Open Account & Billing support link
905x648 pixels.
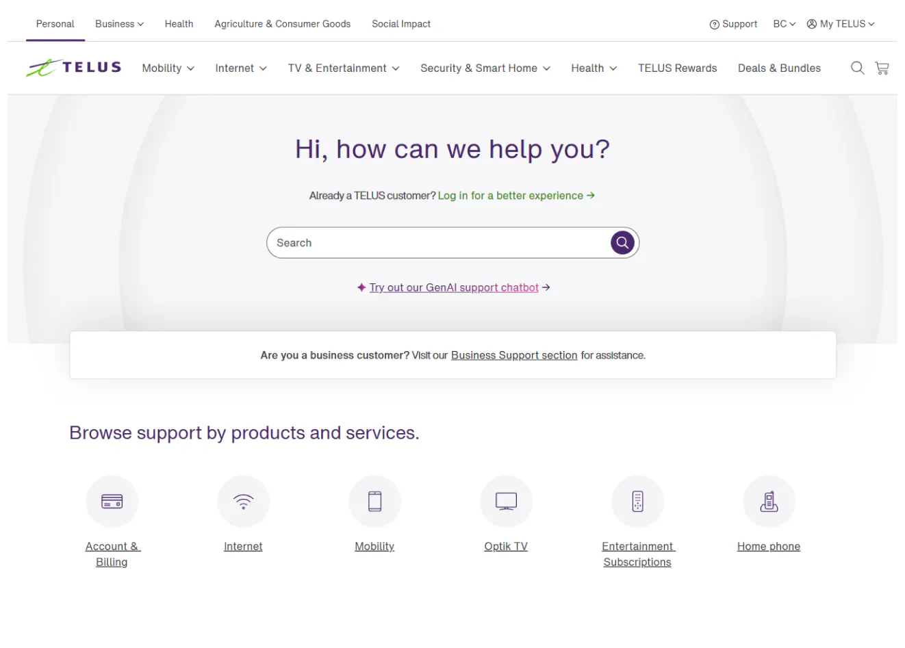[x=112, y=554]
